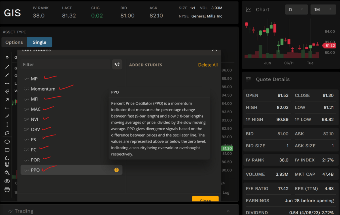The image size is (340, 215).
Task: Click the Quote Details list icon
Action: click(x=248, y=79)
